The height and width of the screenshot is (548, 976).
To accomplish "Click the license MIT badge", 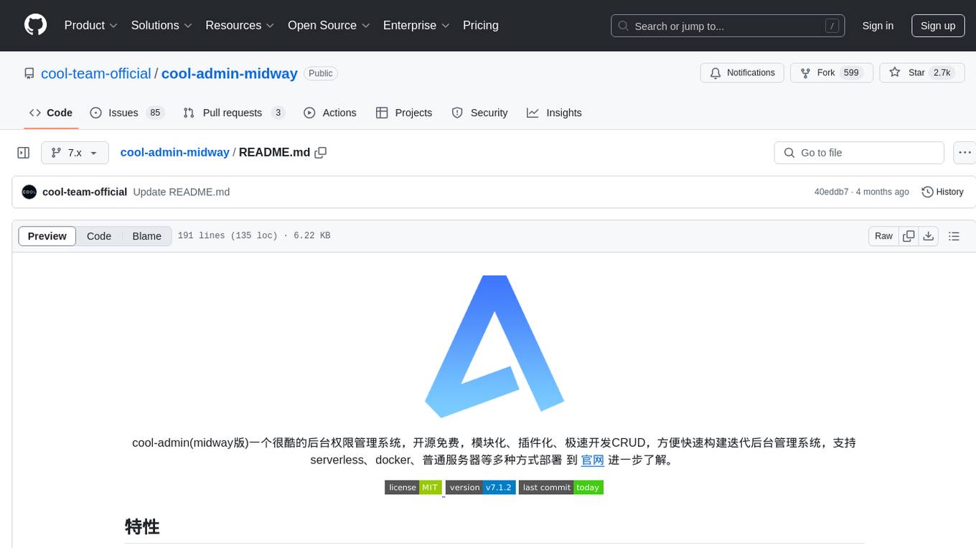I will [x=413, y=488].
